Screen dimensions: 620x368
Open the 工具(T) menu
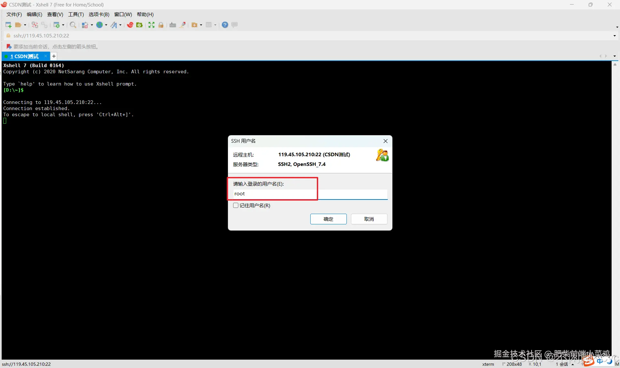click(76, 15)
